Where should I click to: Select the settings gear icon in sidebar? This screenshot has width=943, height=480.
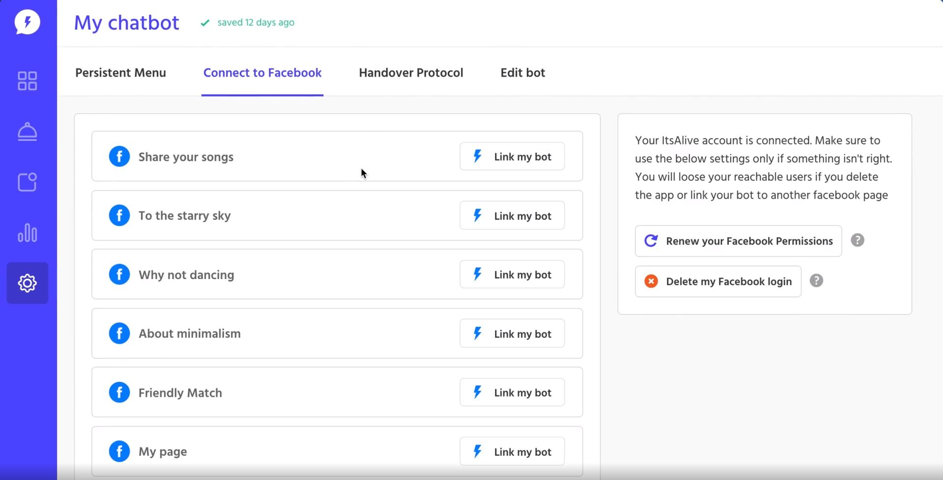click(x=27, y=283)
